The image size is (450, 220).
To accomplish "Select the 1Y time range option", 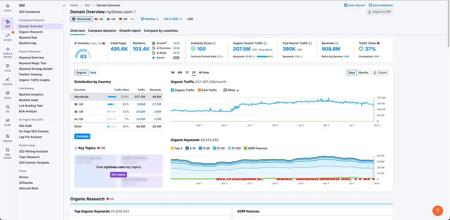I will coord(187,73).
